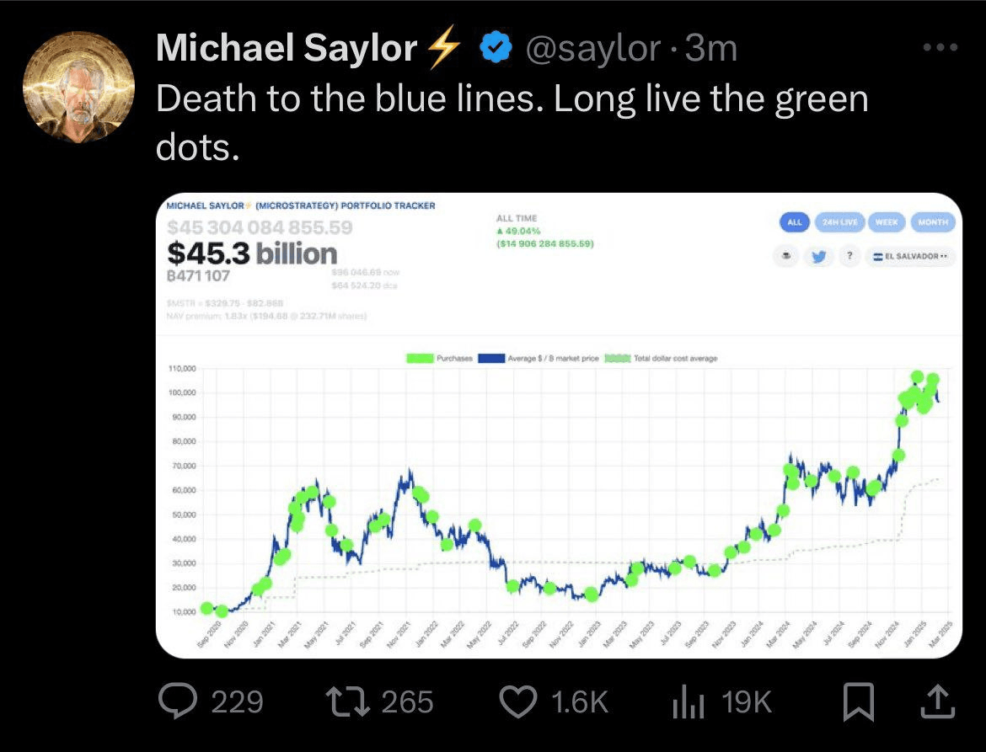Switch to the WEEK range tab
Image resolution: width=986 pixels, height=752 pixels.
click(886, 221)
